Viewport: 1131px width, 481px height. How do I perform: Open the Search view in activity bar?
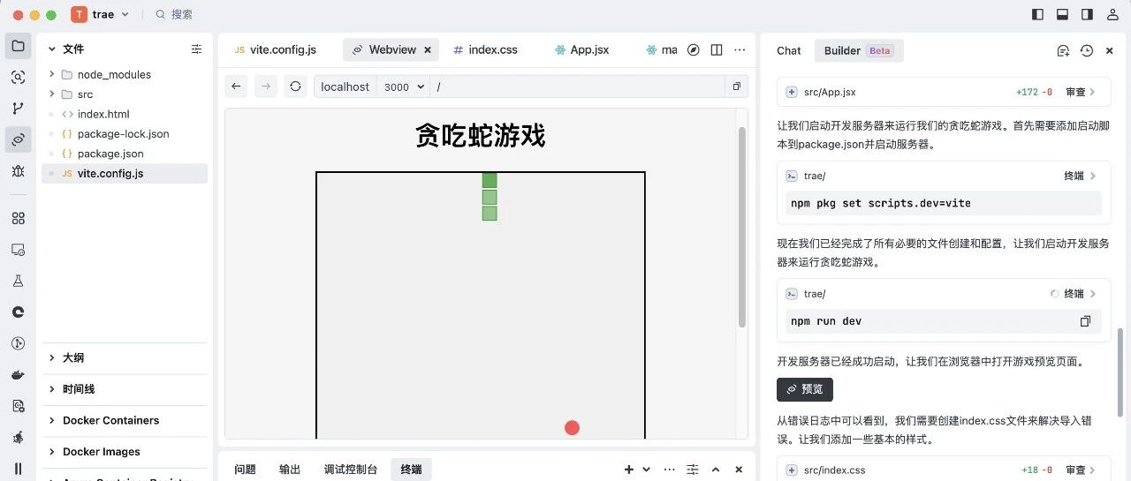18,77
